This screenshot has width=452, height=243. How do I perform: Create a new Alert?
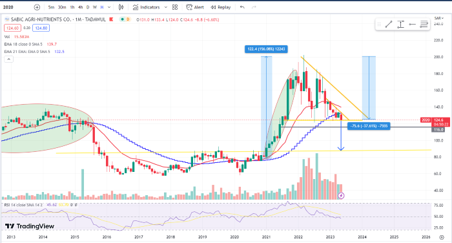(x=195, y=7)
